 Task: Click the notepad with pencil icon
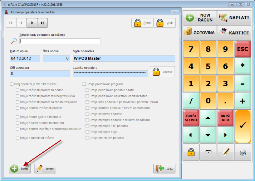pos(225,152)
